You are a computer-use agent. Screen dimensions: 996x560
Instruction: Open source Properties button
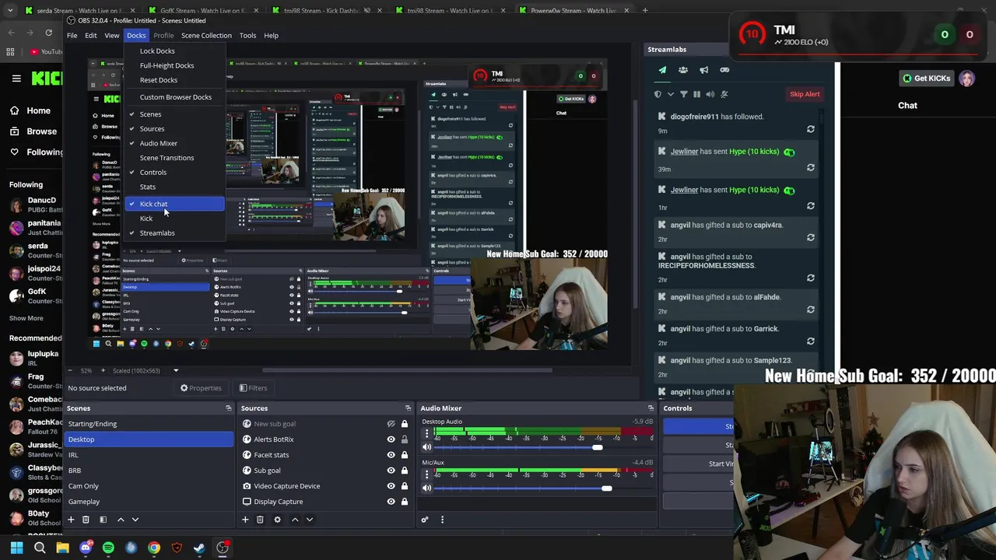pos(201,388)
